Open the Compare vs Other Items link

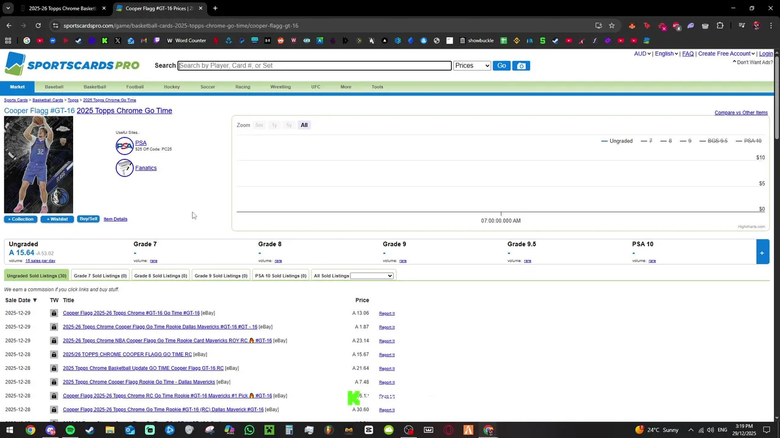pyautogui.click(x=741, y=113)
